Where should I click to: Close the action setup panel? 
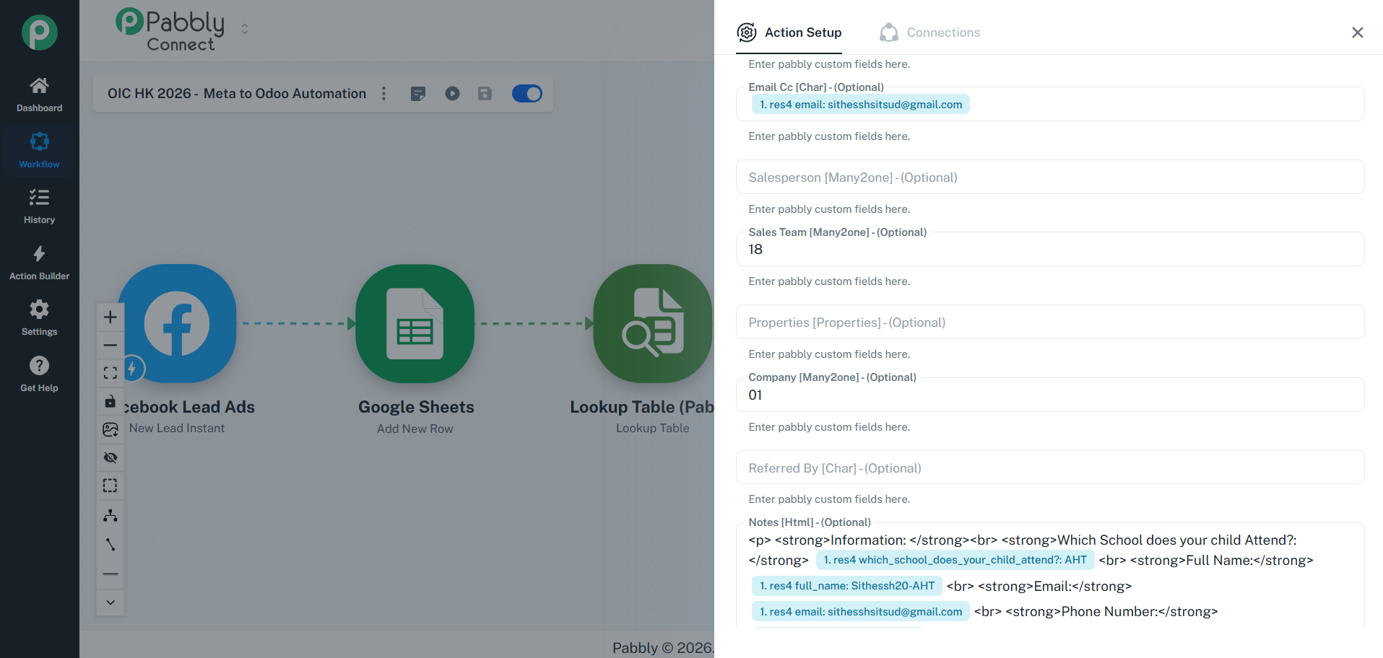pyautogui.click(x=1358, y=32)
